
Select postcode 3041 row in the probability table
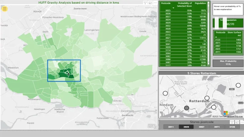[183, 44]
